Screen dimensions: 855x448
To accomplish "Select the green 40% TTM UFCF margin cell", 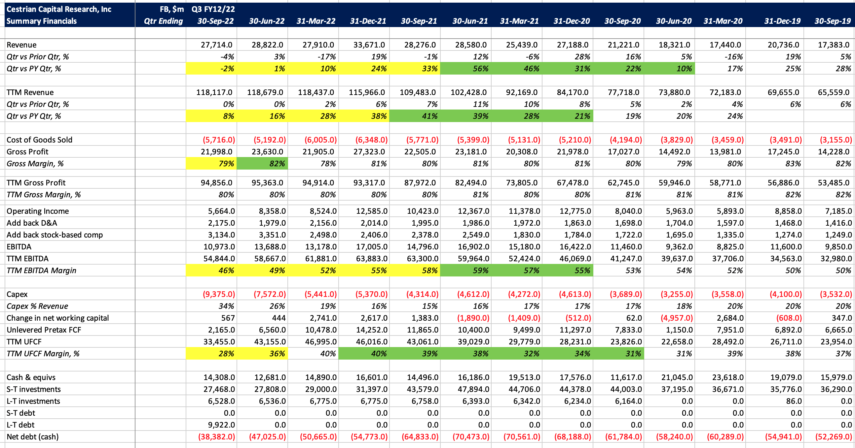I will [378, 354].
